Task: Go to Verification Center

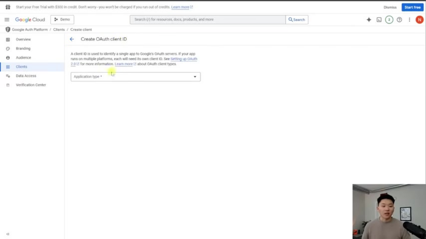Action: (31, 85)
